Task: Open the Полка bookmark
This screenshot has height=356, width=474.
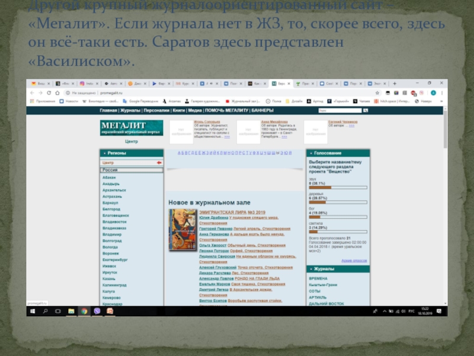Action: [x=274, y=101]
